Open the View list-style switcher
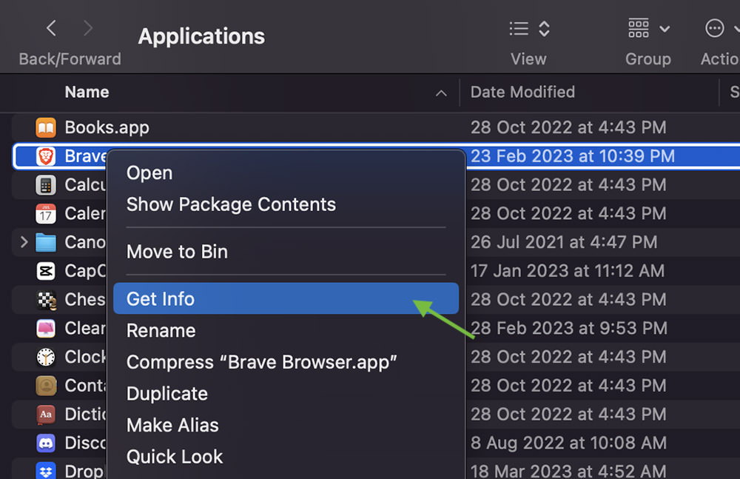740x479 pixels. [530, 29]
